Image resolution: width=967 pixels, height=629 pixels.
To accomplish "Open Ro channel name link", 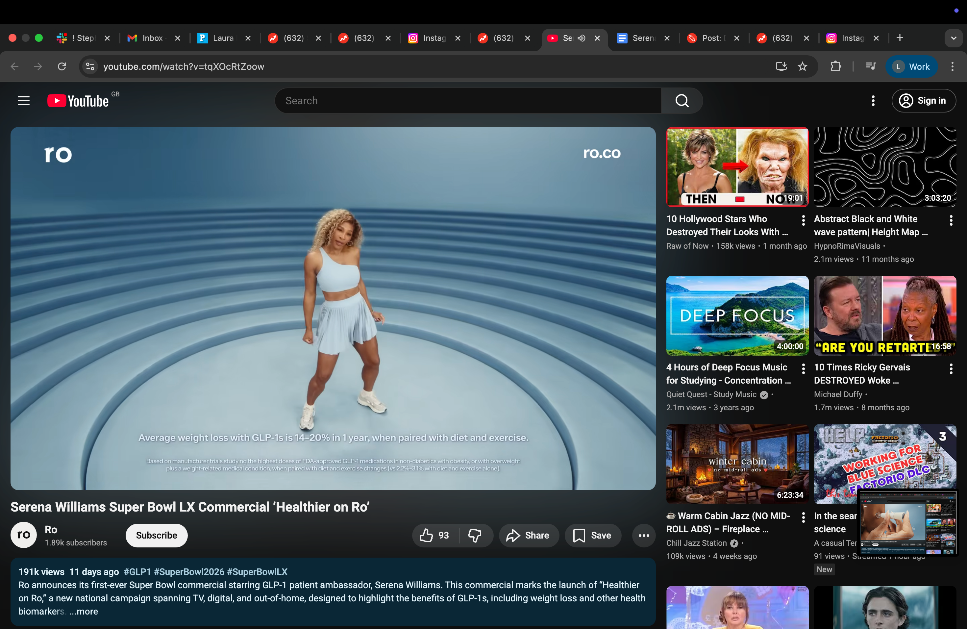I will tap(51, 529).
